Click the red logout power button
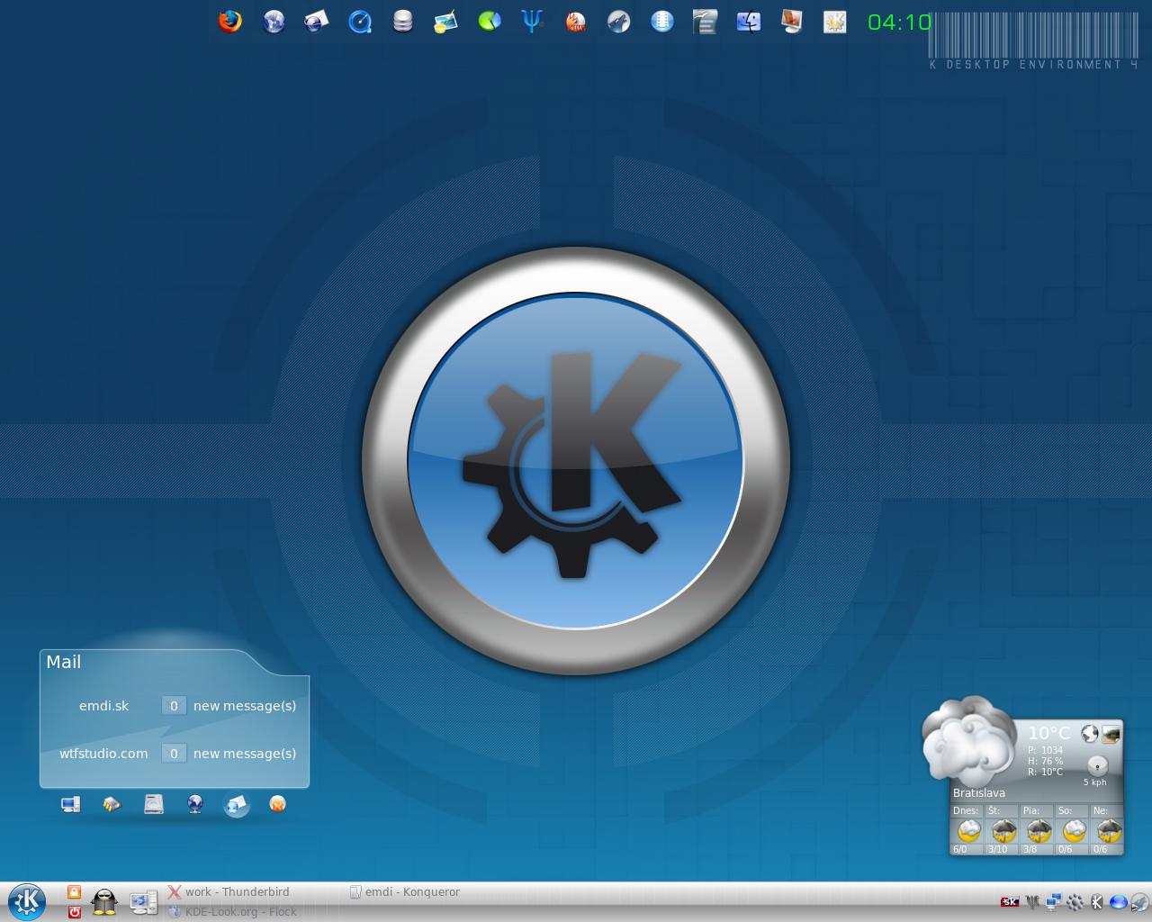The image size is (1152, 922). point(75,911)
